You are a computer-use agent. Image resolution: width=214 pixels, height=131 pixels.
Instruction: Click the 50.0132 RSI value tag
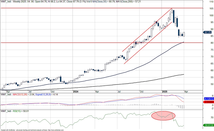(209, 125)
